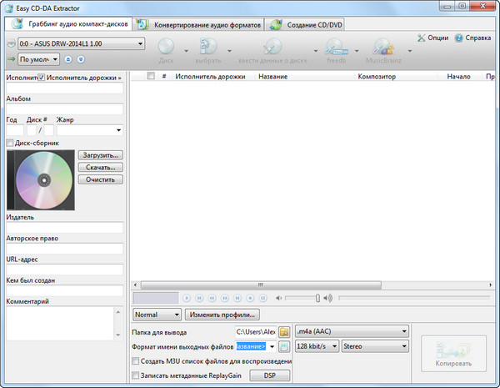Expand the 128 kbit/s bitrate dropdown
This screenshot has height=388, width=500.
(x=335, y=346)
